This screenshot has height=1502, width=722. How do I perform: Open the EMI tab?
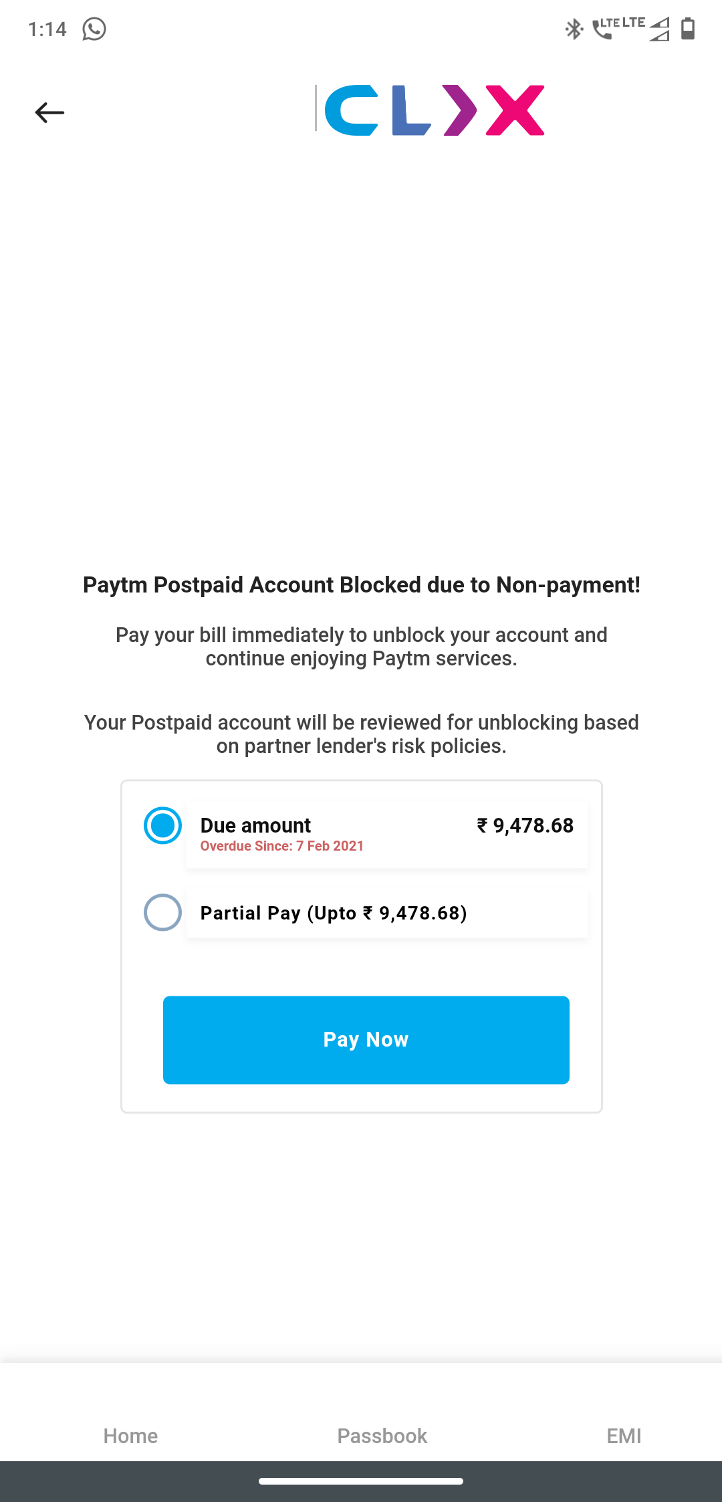pyautogui.click(x=624, y=1436)
